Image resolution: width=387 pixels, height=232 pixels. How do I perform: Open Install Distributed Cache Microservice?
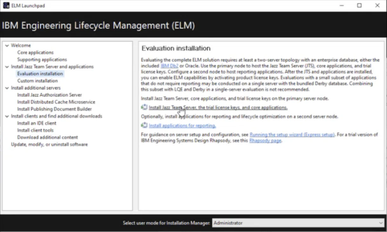click(x=56, y=102)
